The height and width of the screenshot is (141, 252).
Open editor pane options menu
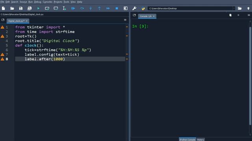click(125, 20)
